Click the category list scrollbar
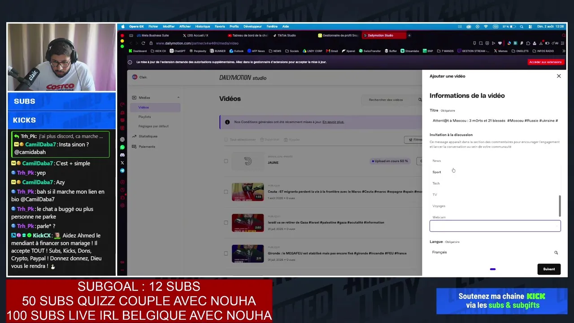Image resolution: width=574 pixels, height=323 pixels. coord(560,205)
